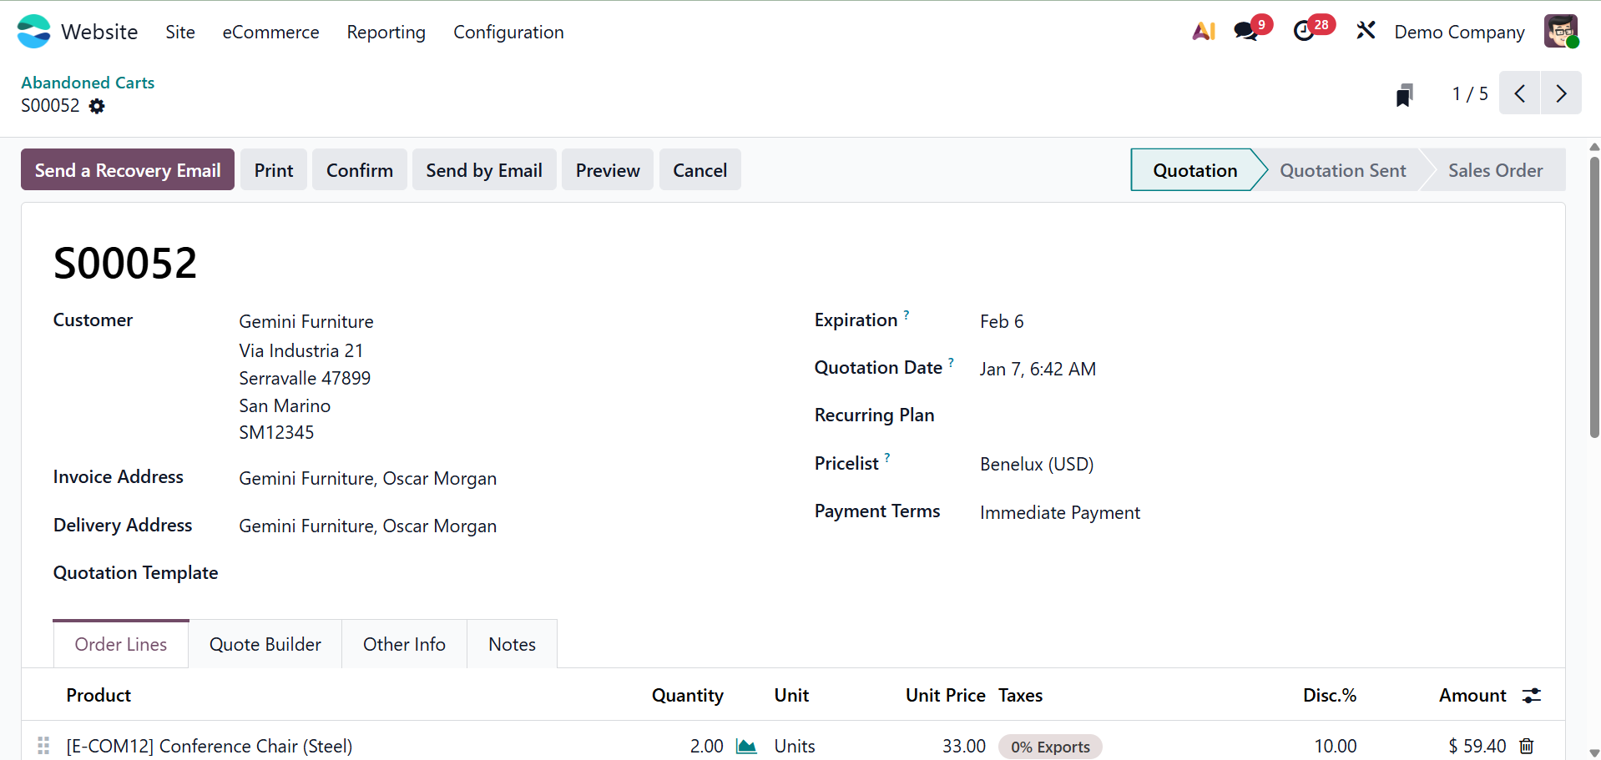Image resolution: width=1601 pixels, height=760 pixels.
Task: Open the Pricelist field dropdown
Action: pos(1036,464)
